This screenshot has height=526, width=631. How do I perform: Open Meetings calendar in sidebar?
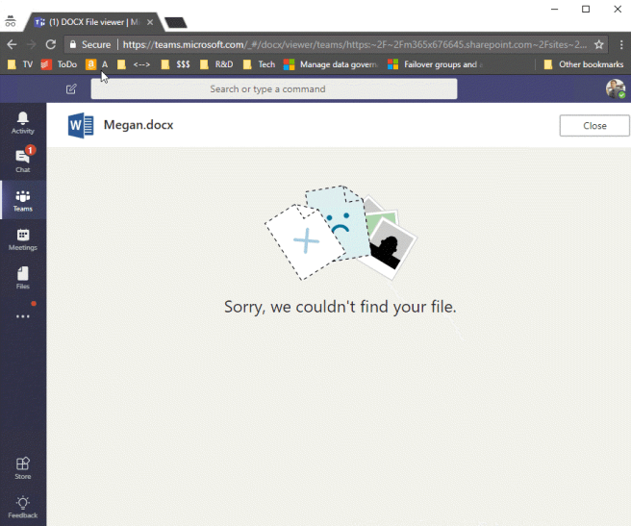23,239
